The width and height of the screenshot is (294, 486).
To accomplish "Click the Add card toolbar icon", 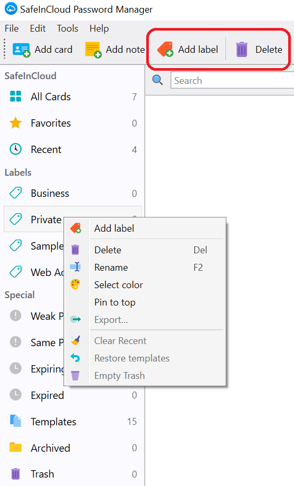I will pyautogui.click(x=21, y=50).
